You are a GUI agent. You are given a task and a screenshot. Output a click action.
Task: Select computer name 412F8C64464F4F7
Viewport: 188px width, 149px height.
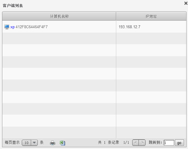(32, 27)
